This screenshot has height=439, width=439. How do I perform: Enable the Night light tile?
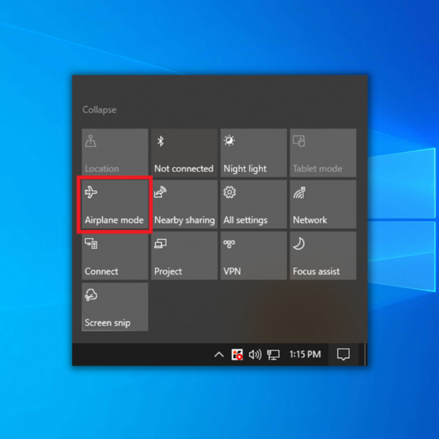(253, 153)
